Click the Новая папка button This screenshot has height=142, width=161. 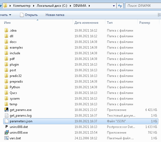[x=55, y=15]
